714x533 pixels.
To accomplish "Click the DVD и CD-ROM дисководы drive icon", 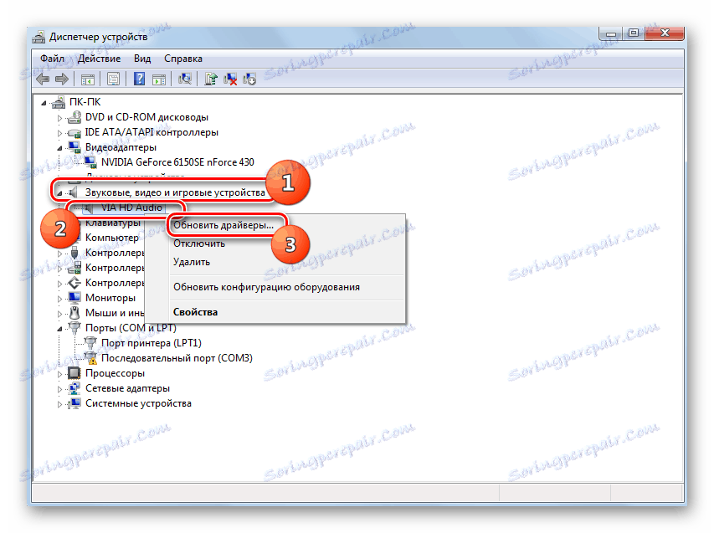I will click(74, 117).
